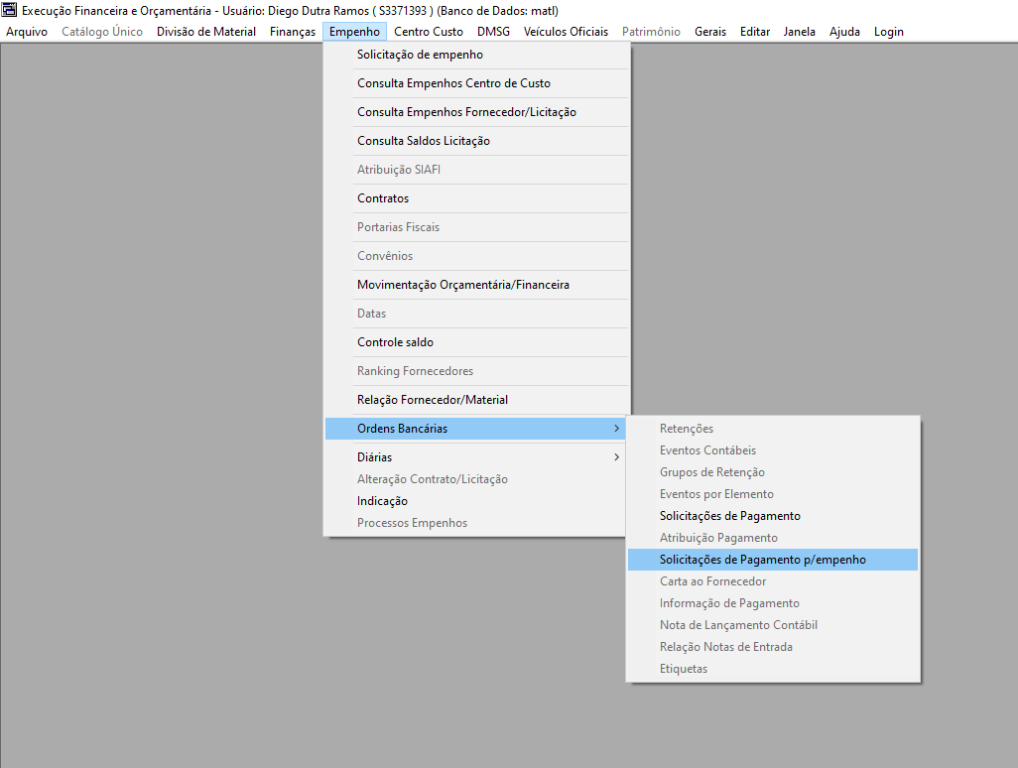Expand the Diárias submenu arrow

point(616,457)
